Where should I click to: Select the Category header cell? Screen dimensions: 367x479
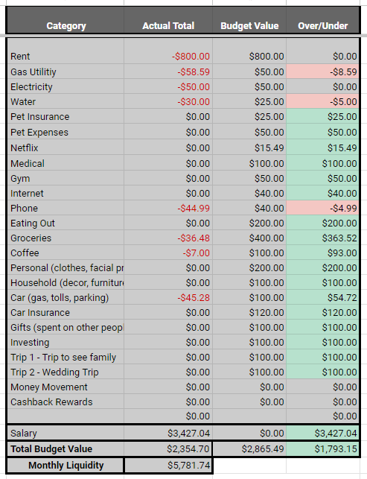66,20
